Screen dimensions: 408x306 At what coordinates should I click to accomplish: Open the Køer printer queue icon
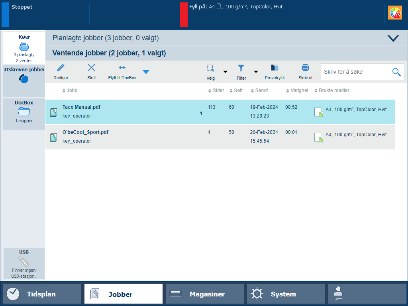(24, 46)
